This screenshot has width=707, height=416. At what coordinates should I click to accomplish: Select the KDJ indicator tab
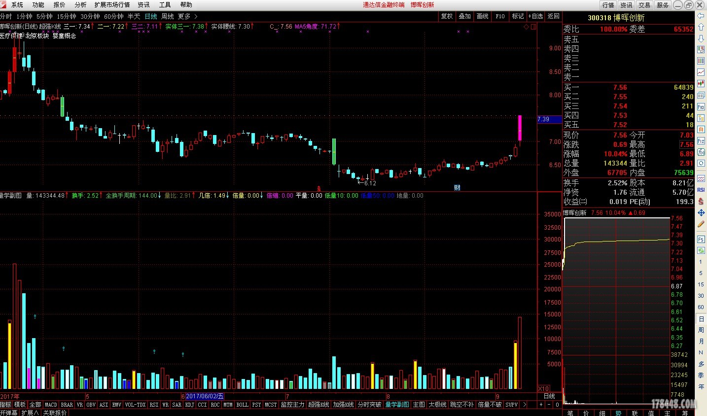[x=189, y=405]
